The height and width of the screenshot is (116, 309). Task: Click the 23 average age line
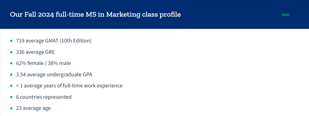click(x=33, y=108)
